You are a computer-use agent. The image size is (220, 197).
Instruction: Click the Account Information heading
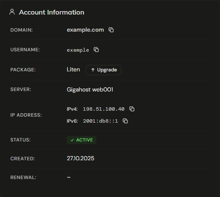[52, 12]
